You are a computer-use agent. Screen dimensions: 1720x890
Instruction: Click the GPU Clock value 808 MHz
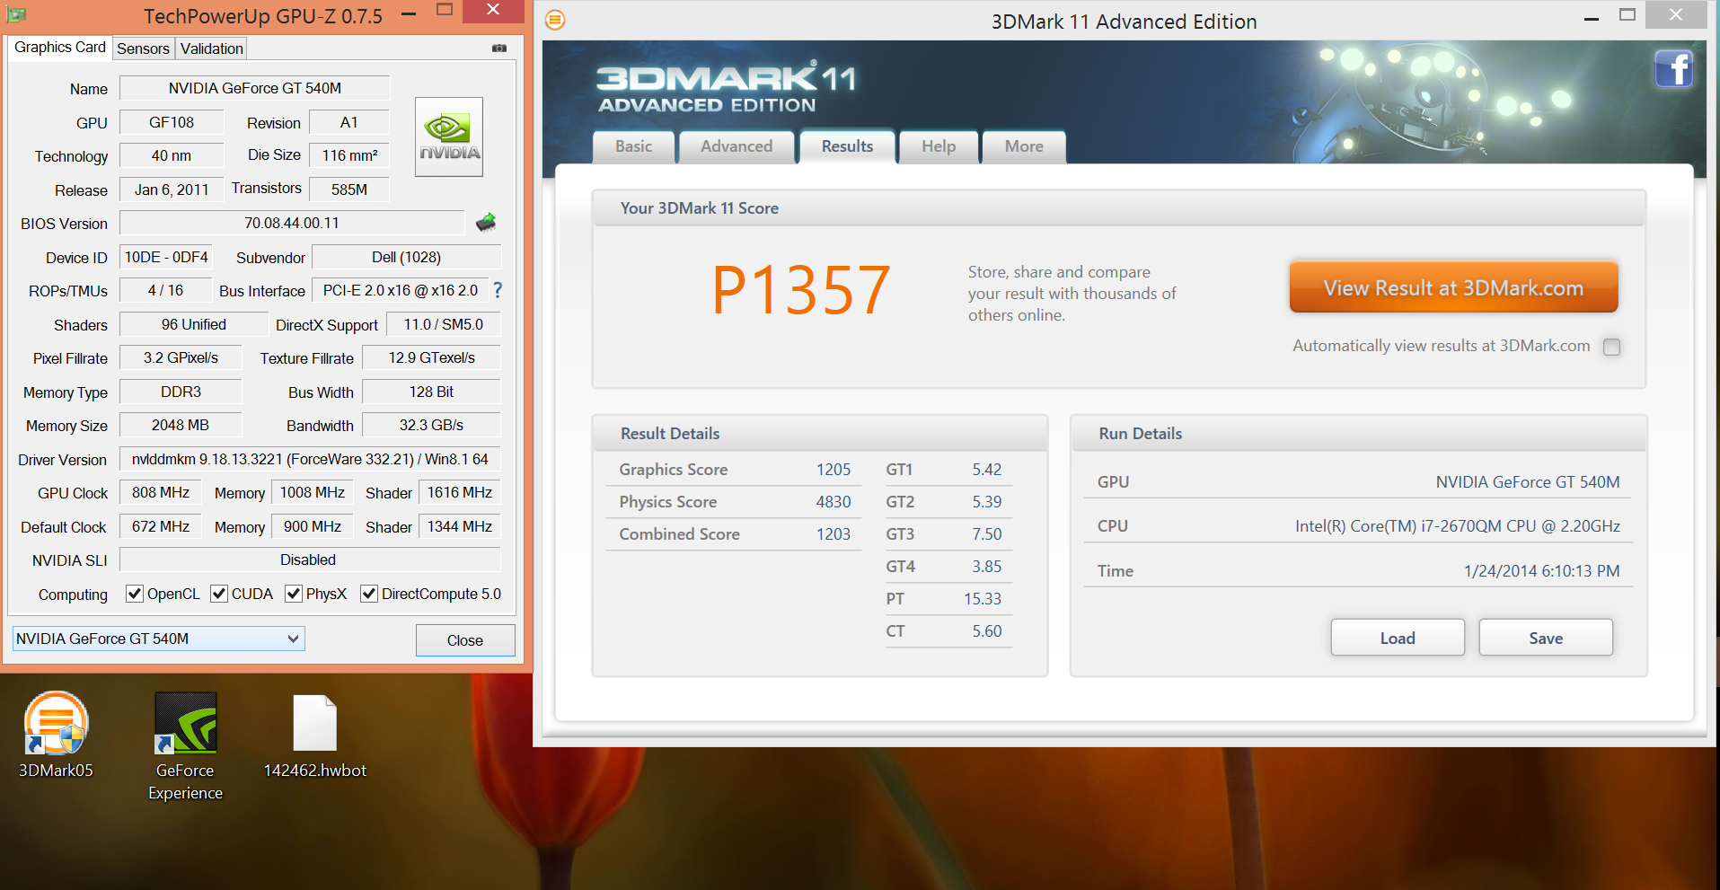coord(161,492)
